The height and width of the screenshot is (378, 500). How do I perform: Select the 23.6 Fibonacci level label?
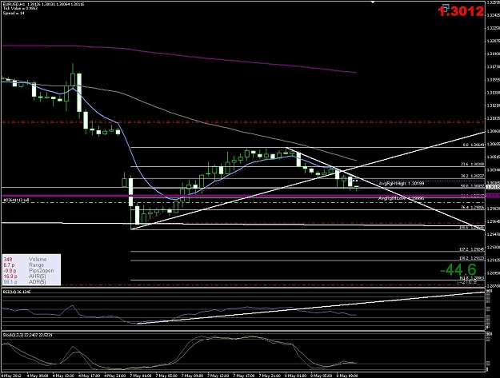pos(473,165)
